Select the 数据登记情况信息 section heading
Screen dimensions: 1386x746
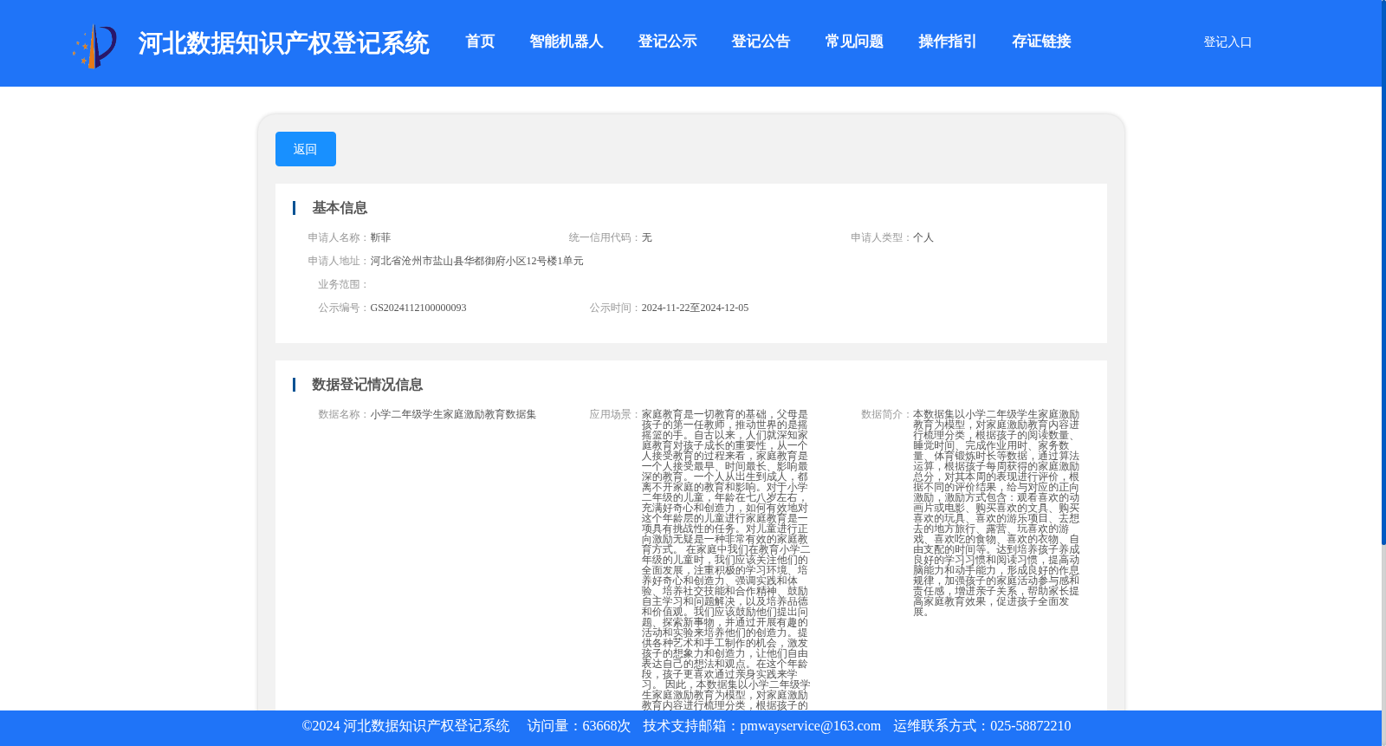click(x=367, y=385)
